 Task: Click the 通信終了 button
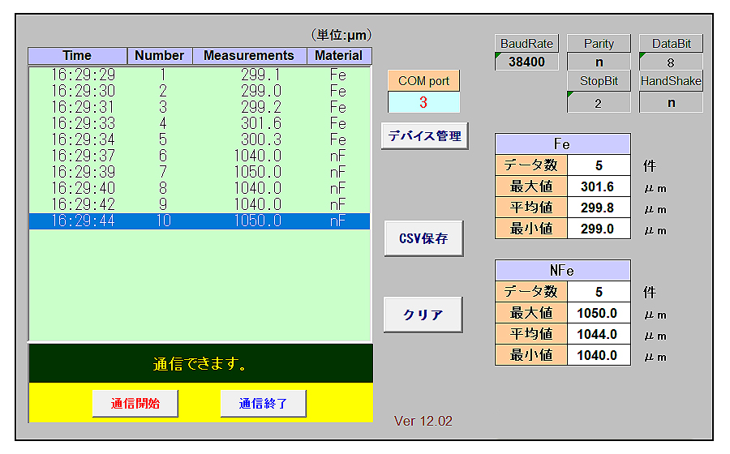(x=263, y=403)
